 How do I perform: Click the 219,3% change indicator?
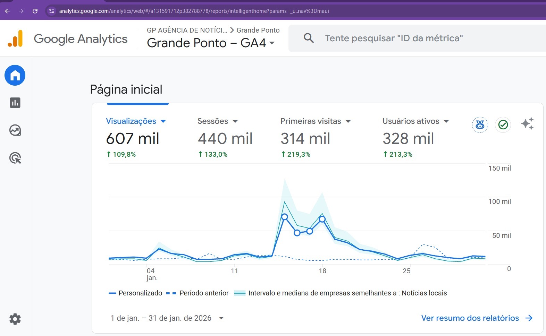click(296, 154)
